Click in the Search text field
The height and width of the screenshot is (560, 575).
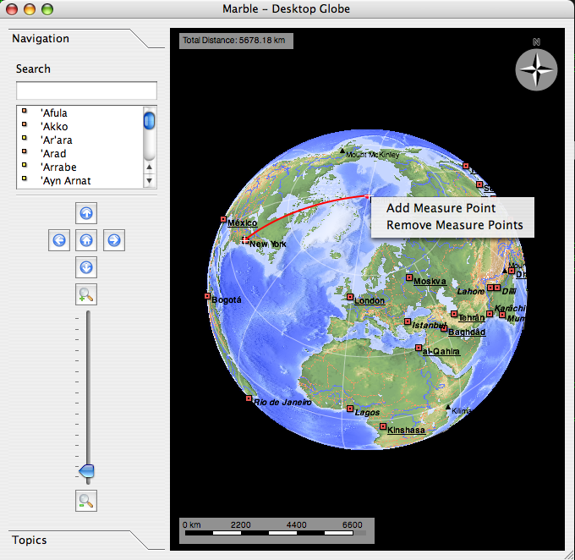click(x=86, y=91)
